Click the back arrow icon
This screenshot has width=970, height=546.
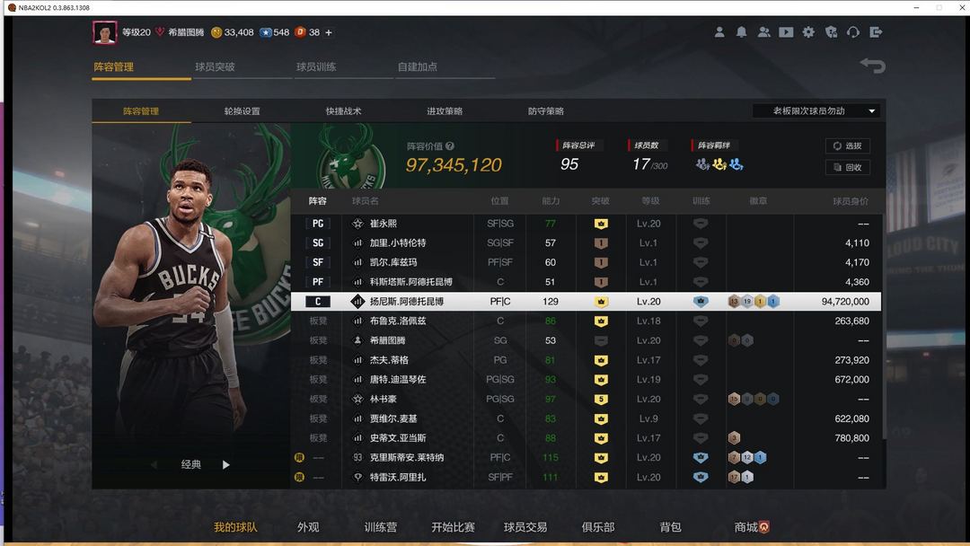[x=873, y=65]
